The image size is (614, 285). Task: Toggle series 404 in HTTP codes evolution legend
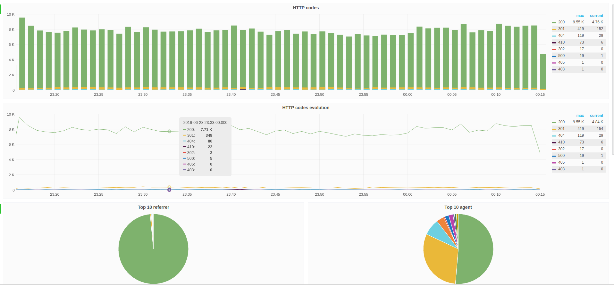[x=561, y=135]
